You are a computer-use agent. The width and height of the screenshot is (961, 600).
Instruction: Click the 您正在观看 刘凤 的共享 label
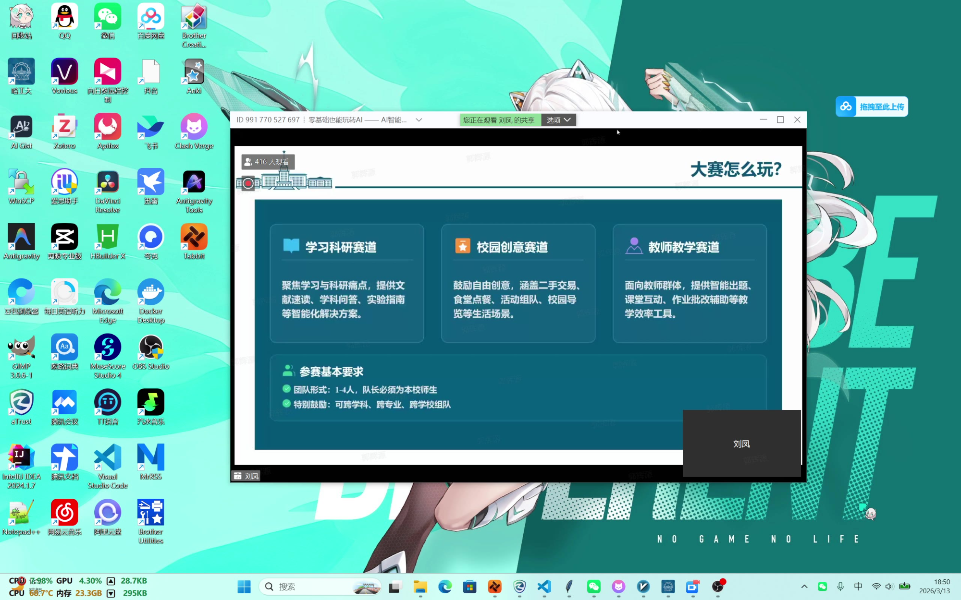click(499, 120)
